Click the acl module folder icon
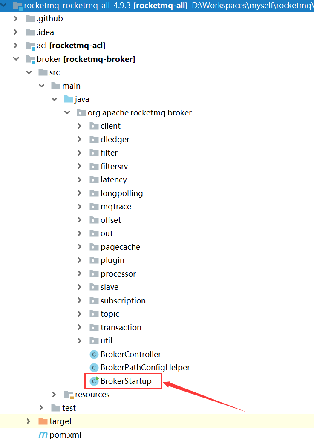 30,46
